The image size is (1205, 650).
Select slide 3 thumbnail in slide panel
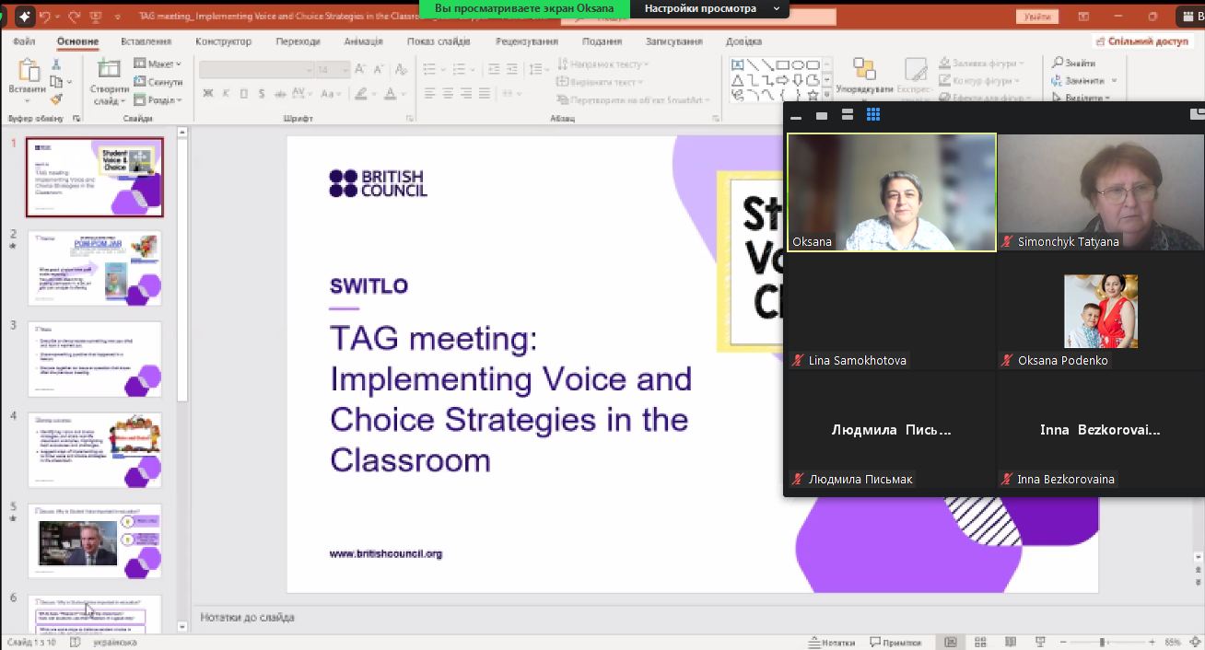pos(96,358)
